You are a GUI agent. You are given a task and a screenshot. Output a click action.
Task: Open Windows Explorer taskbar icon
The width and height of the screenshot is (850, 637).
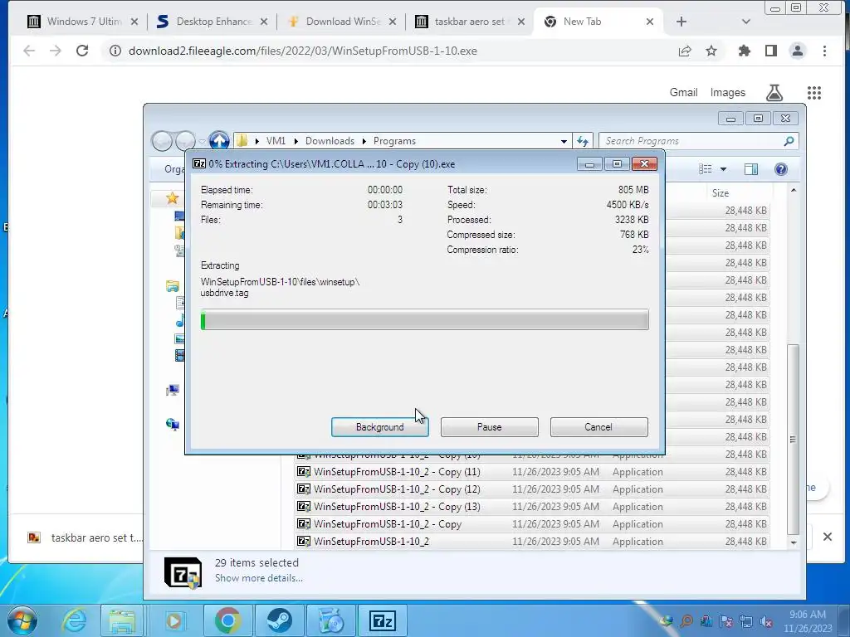tap(123, 620)
